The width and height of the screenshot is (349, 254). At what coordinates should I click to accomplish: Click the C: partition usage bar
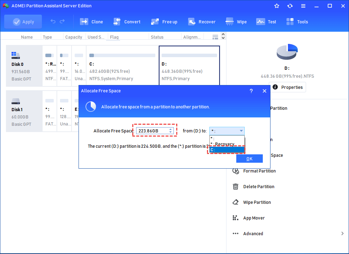[122, 55]
